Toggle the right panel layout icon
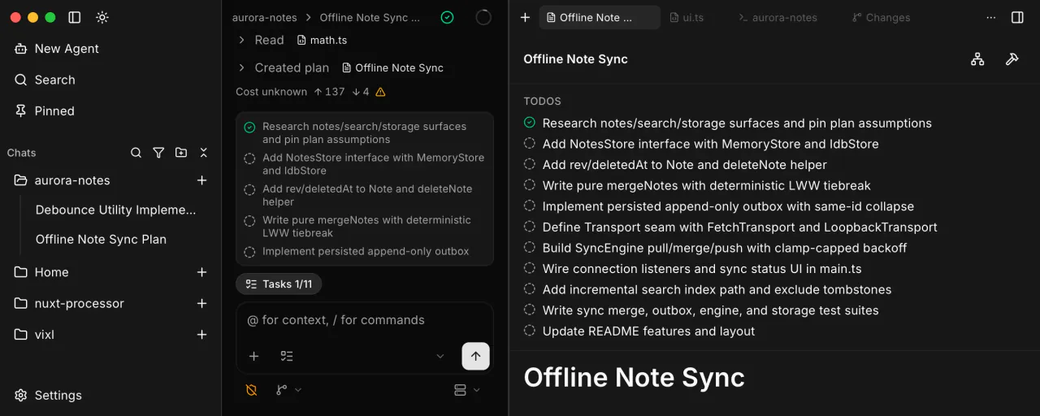Image resolution: width=1040 pixels, height=416 pixels. (1017, 17)
